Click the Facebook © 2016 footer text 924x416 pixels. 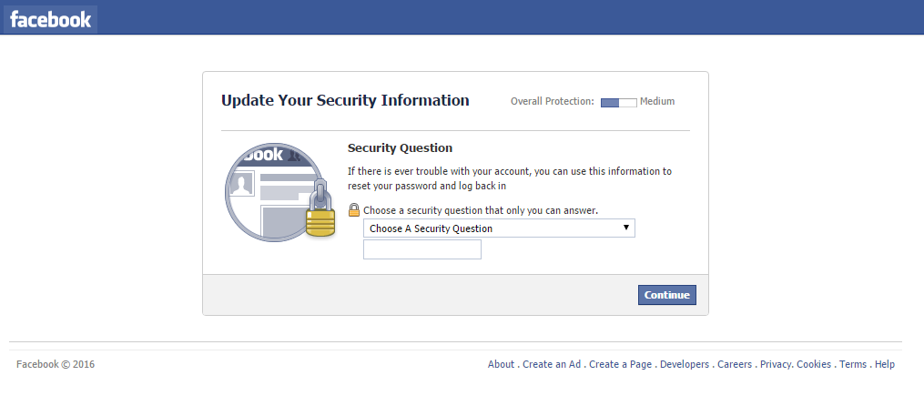click(x=56, y=364)
